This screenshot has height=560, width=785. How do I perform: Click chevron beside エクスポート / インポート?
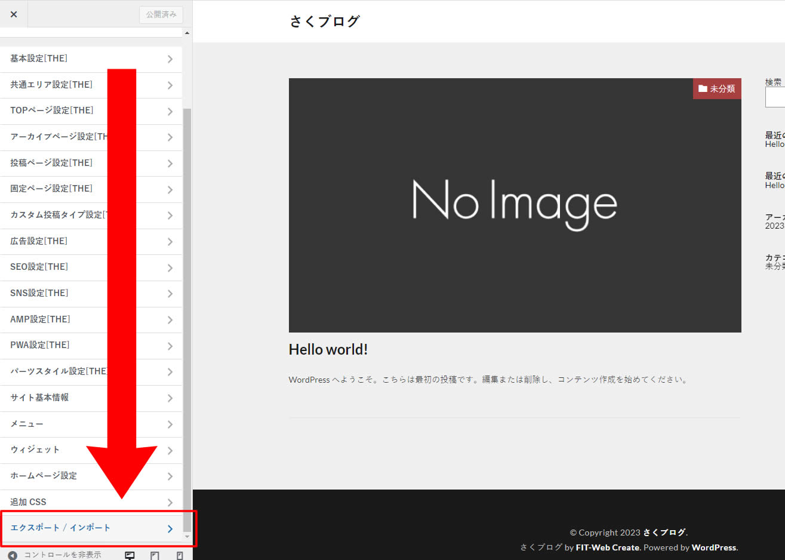pos(170,529)
